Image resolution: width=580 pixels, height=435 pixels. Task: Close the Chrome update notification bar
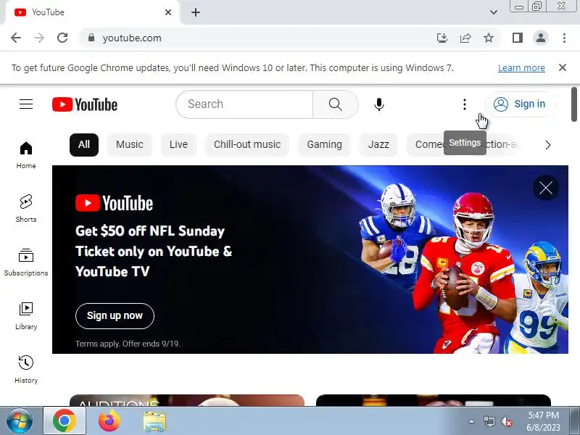[563, 67]
